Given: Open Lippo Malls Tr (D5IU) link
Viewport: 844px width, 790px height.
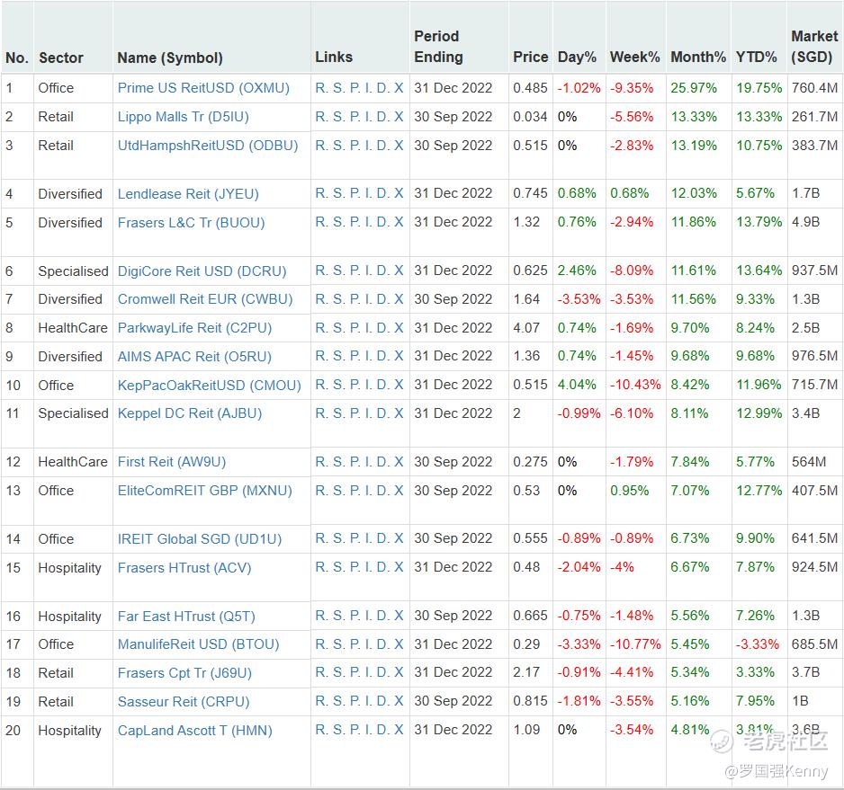Looking at the screenshot, I should (x=183, y=117).
